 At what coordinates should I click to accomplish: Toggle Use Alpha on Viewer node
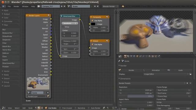click(x=92, y=44)
